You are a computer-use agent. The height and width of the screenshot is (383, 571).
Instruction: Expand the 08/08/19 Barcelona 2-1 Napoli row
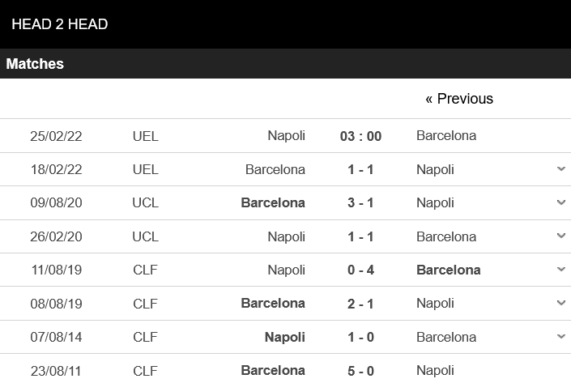(x=561, y=303)
